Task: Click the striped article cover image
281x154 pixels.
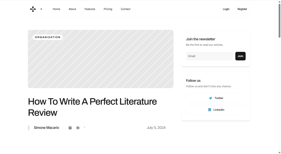Action: click(x=100, y=59)
